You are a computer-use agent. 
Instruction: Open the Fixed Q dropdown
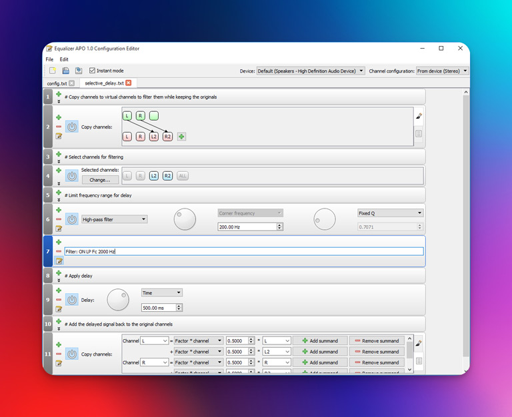[390, 213]
